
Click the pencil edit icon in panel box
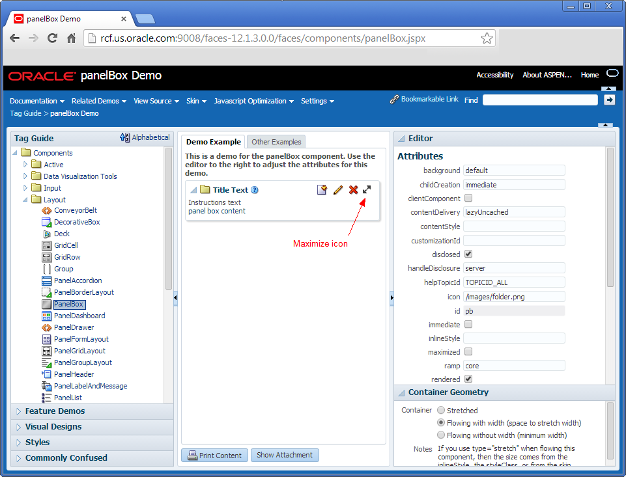[x=337, y=190]
